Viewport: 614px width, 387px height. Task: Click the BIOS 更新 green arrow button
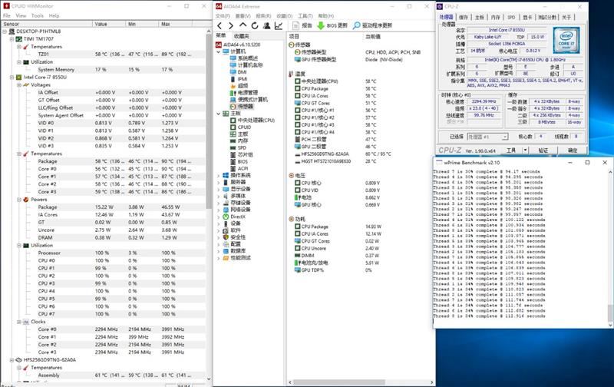332,25
